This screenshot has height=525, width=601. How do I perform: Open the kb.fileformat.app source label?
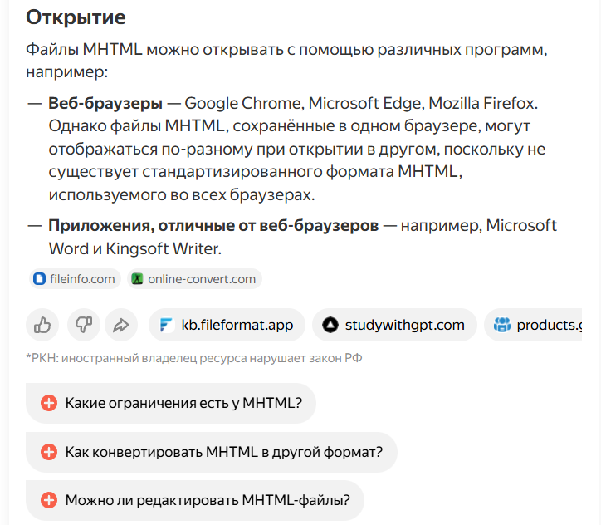coord(237,326)
